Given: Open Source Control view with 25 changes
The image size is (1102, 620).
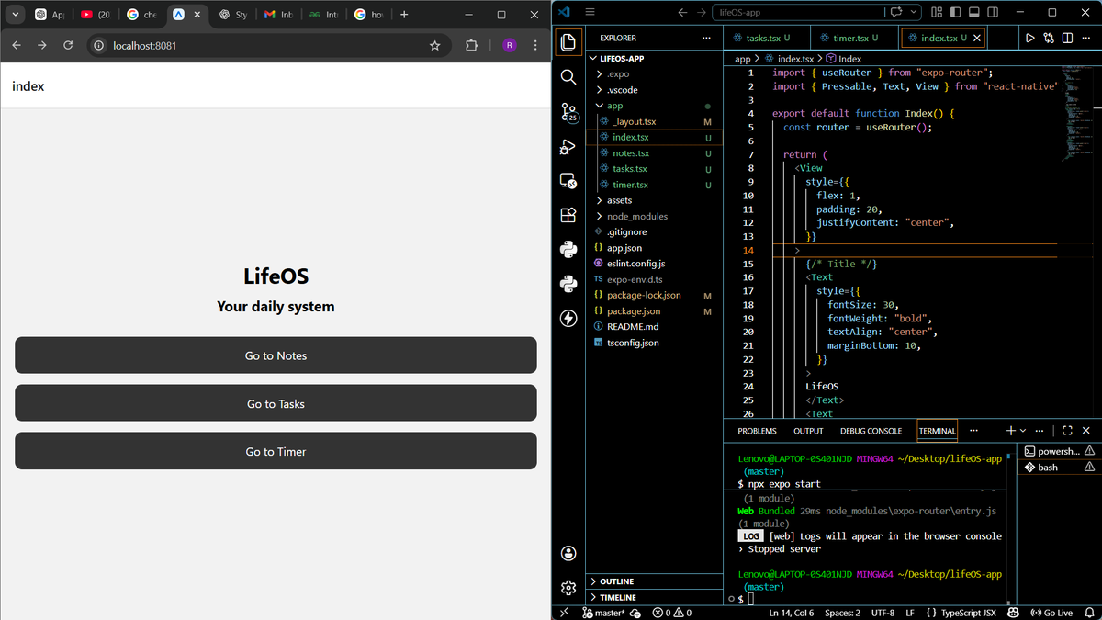Looking at the screenshot, I should [x=568, y=112].
